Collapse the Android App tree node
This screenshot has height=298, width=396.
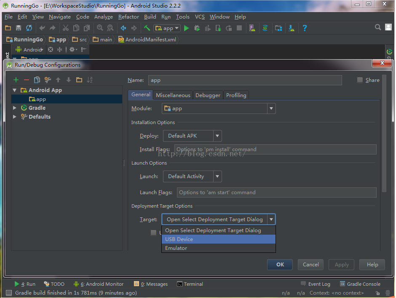tap(15, 90)
